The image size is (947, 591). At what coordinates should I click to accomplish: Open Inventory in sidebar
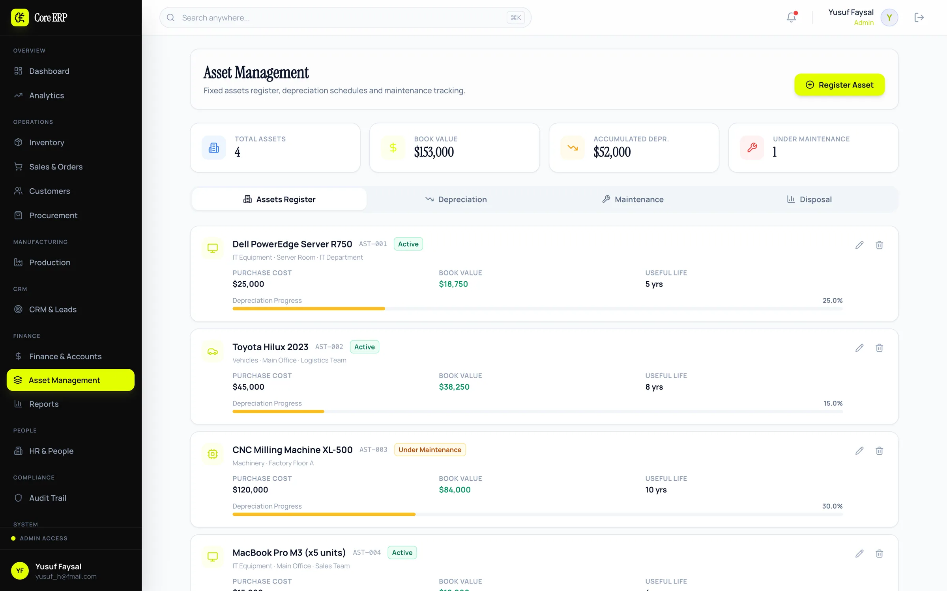coord(71,142)
